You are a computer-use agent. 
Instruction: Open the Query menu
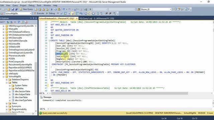(x=15, y=5)
